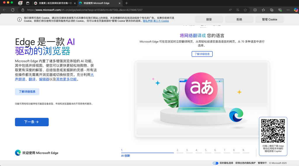Open 您的隐私选择 link
Viewport: 299px width, 166px height.
[226, 163]
